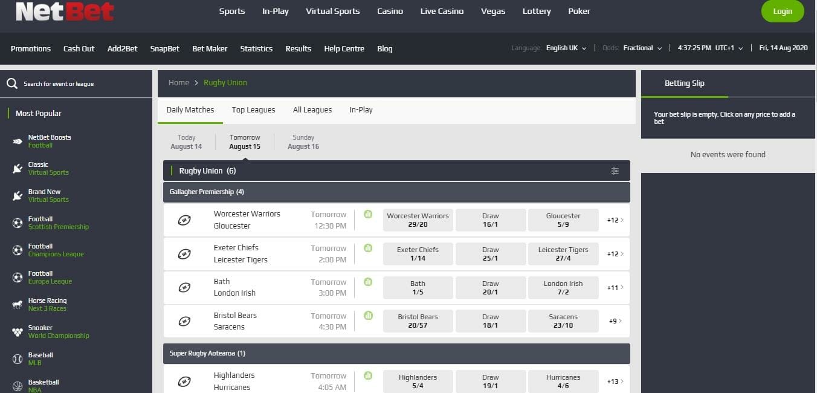Open the Rugby Union filter settings icon
Viewport: 817px width, 393px height.
pyautogui.click(x=615, y=171)
